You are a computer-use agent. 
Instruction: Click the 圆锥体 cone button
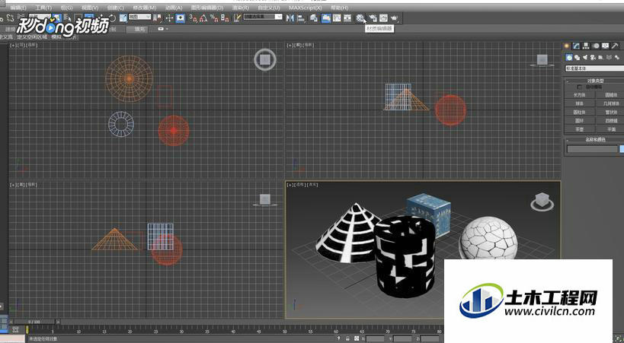click(x=611, y=95)
